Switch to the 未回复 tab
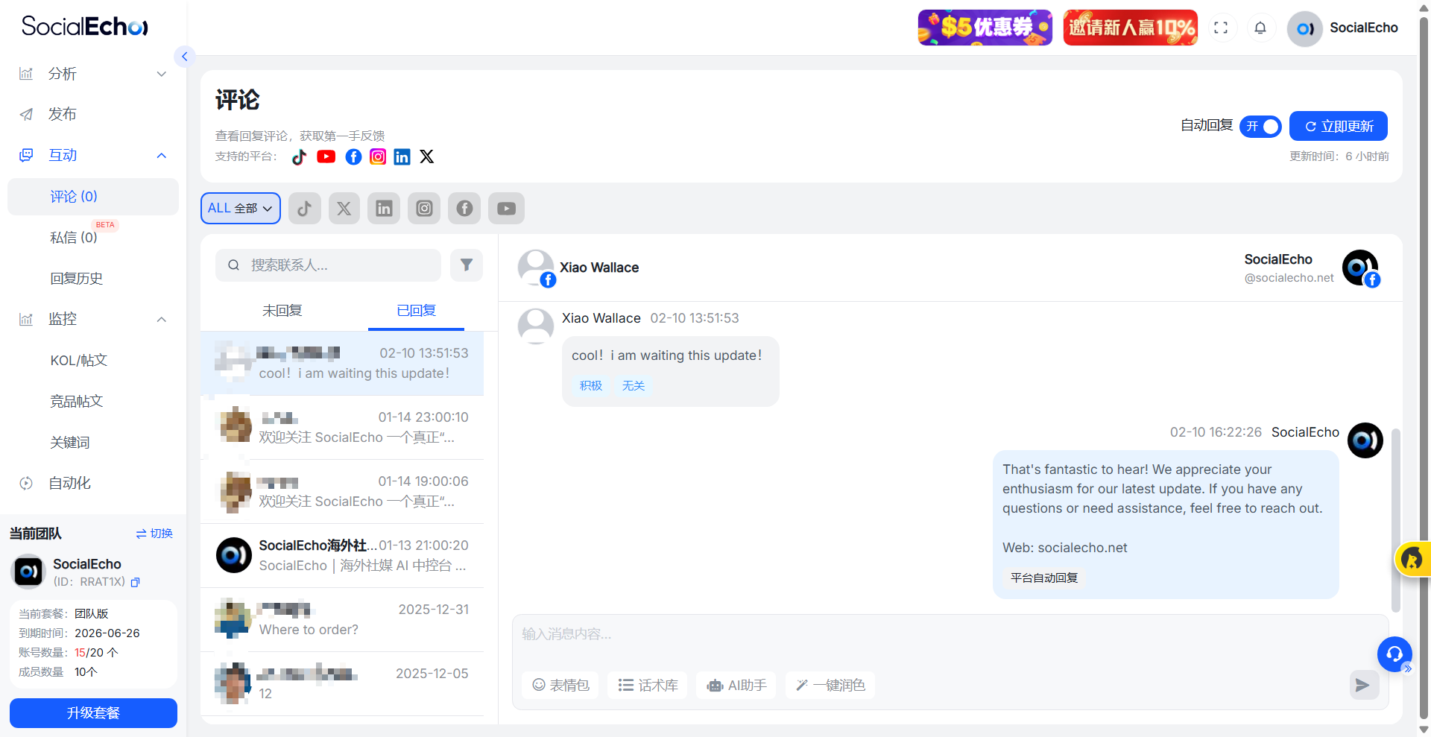The image size is (1431, 737). (x=282, y=311)
